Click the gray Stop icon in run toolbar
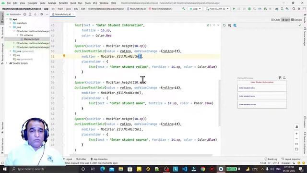This screenshot has width=307, height=173. (270, 9)
